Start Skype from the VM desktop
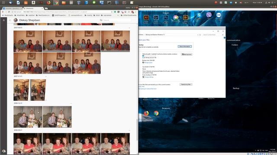 199,15
